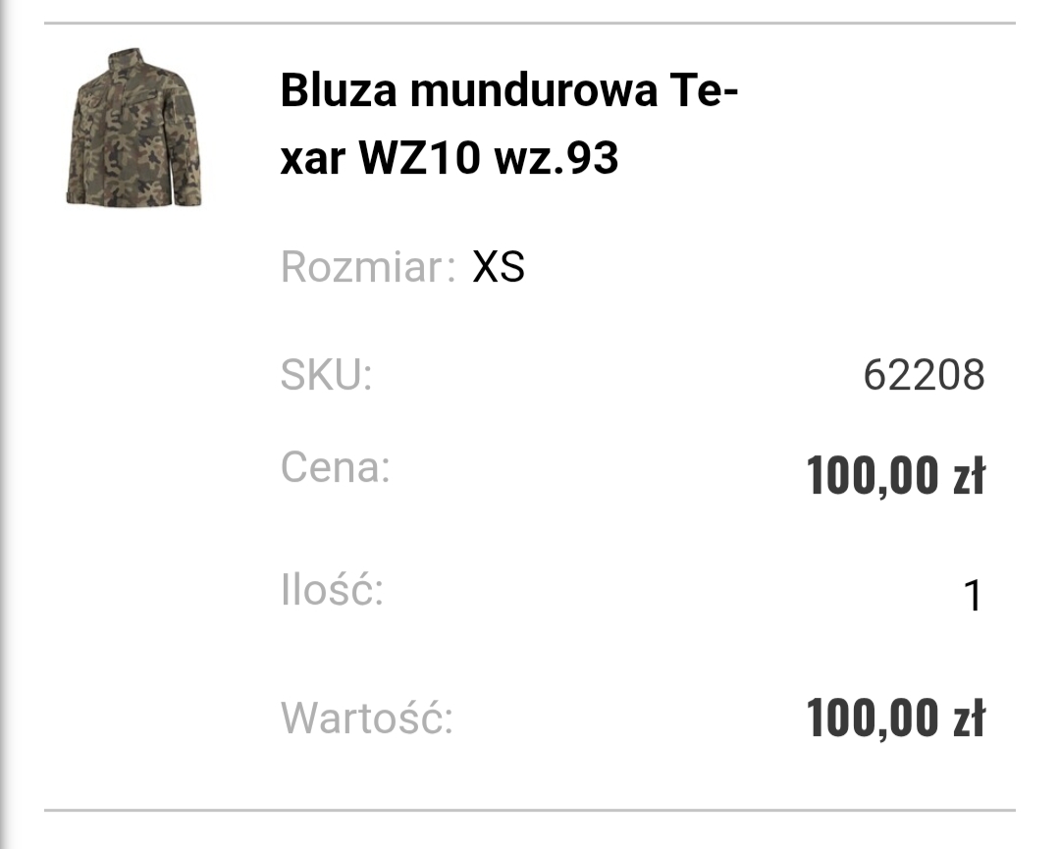Select the Wartość label
Screen dimensions: 1060x849
367,717
